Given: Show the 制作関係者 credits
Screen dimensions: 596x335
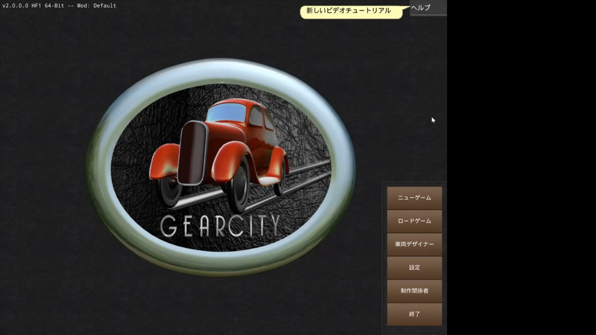Looking at the screenshot, I should click(414, 290).
